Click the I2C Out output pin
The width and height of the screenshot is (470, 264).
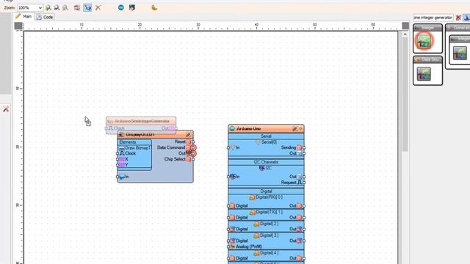[x=304, y=177]
